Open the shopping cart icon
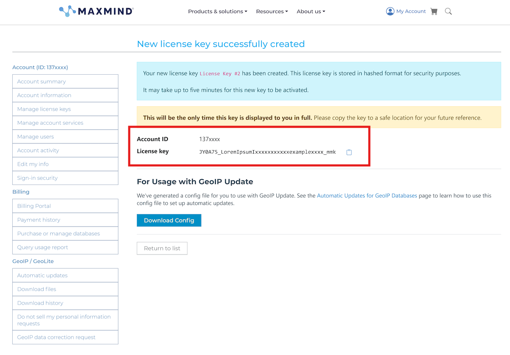The image size is (510, 355). coord(434,11)
